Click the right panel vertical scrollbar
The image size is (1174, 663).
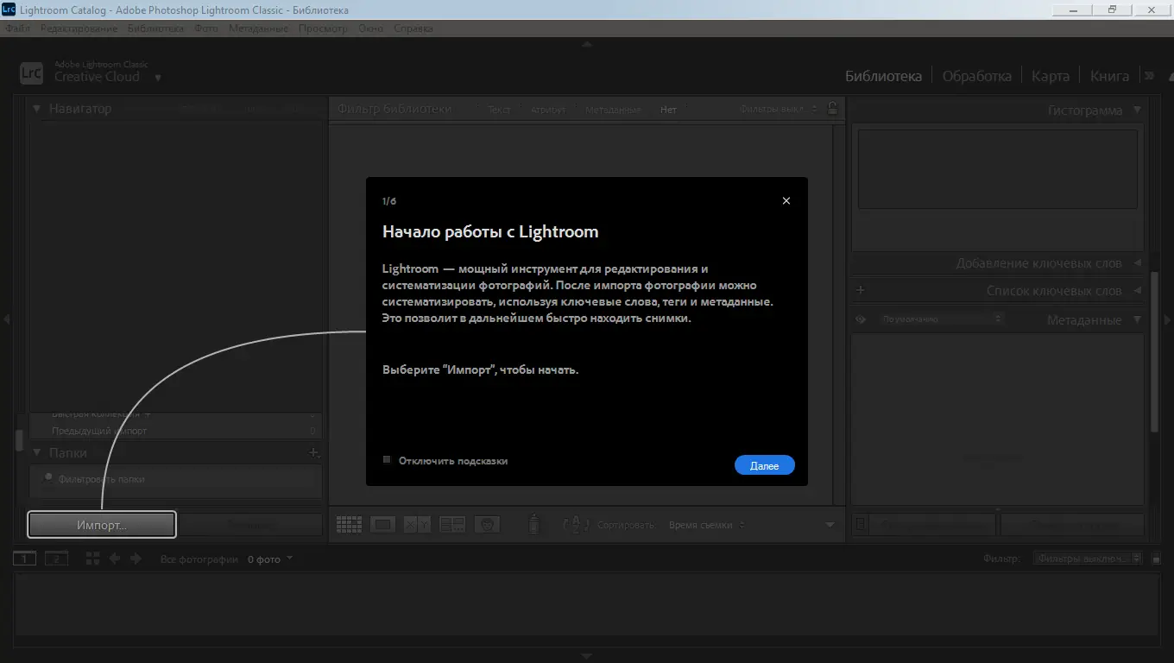[x=1155, y=351]
